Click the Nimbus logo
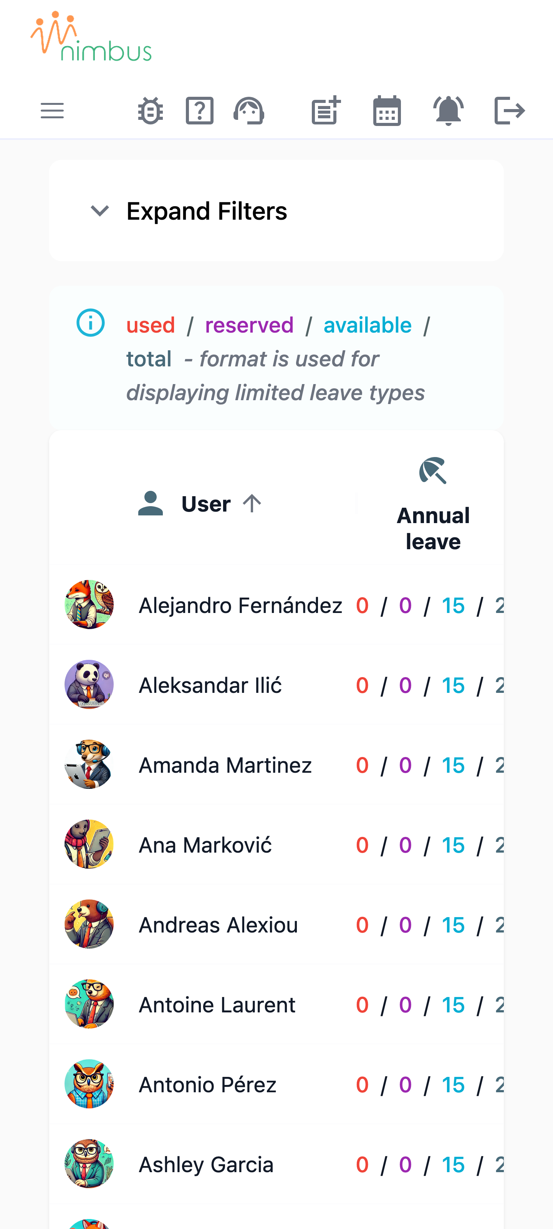Viewport: 553px width, 1229px height. coord(91,36)
